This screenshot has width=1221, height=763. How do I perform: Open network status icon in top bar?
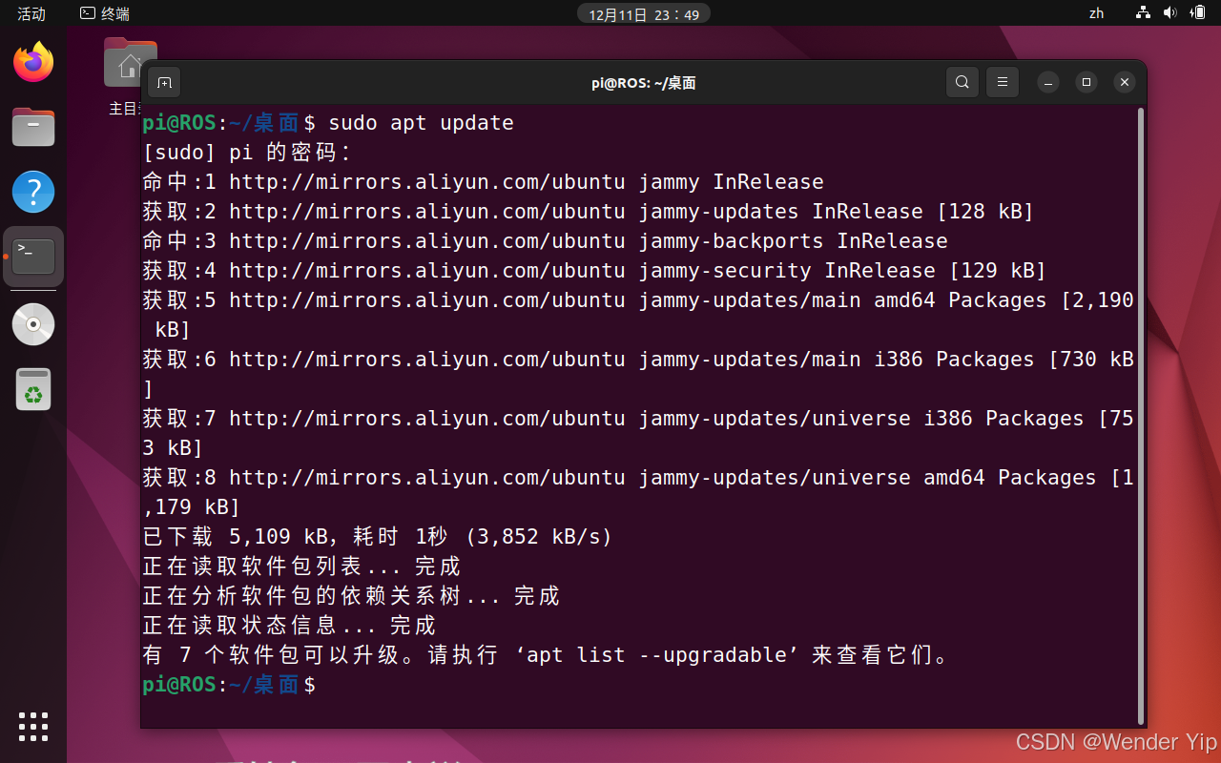1143,13
